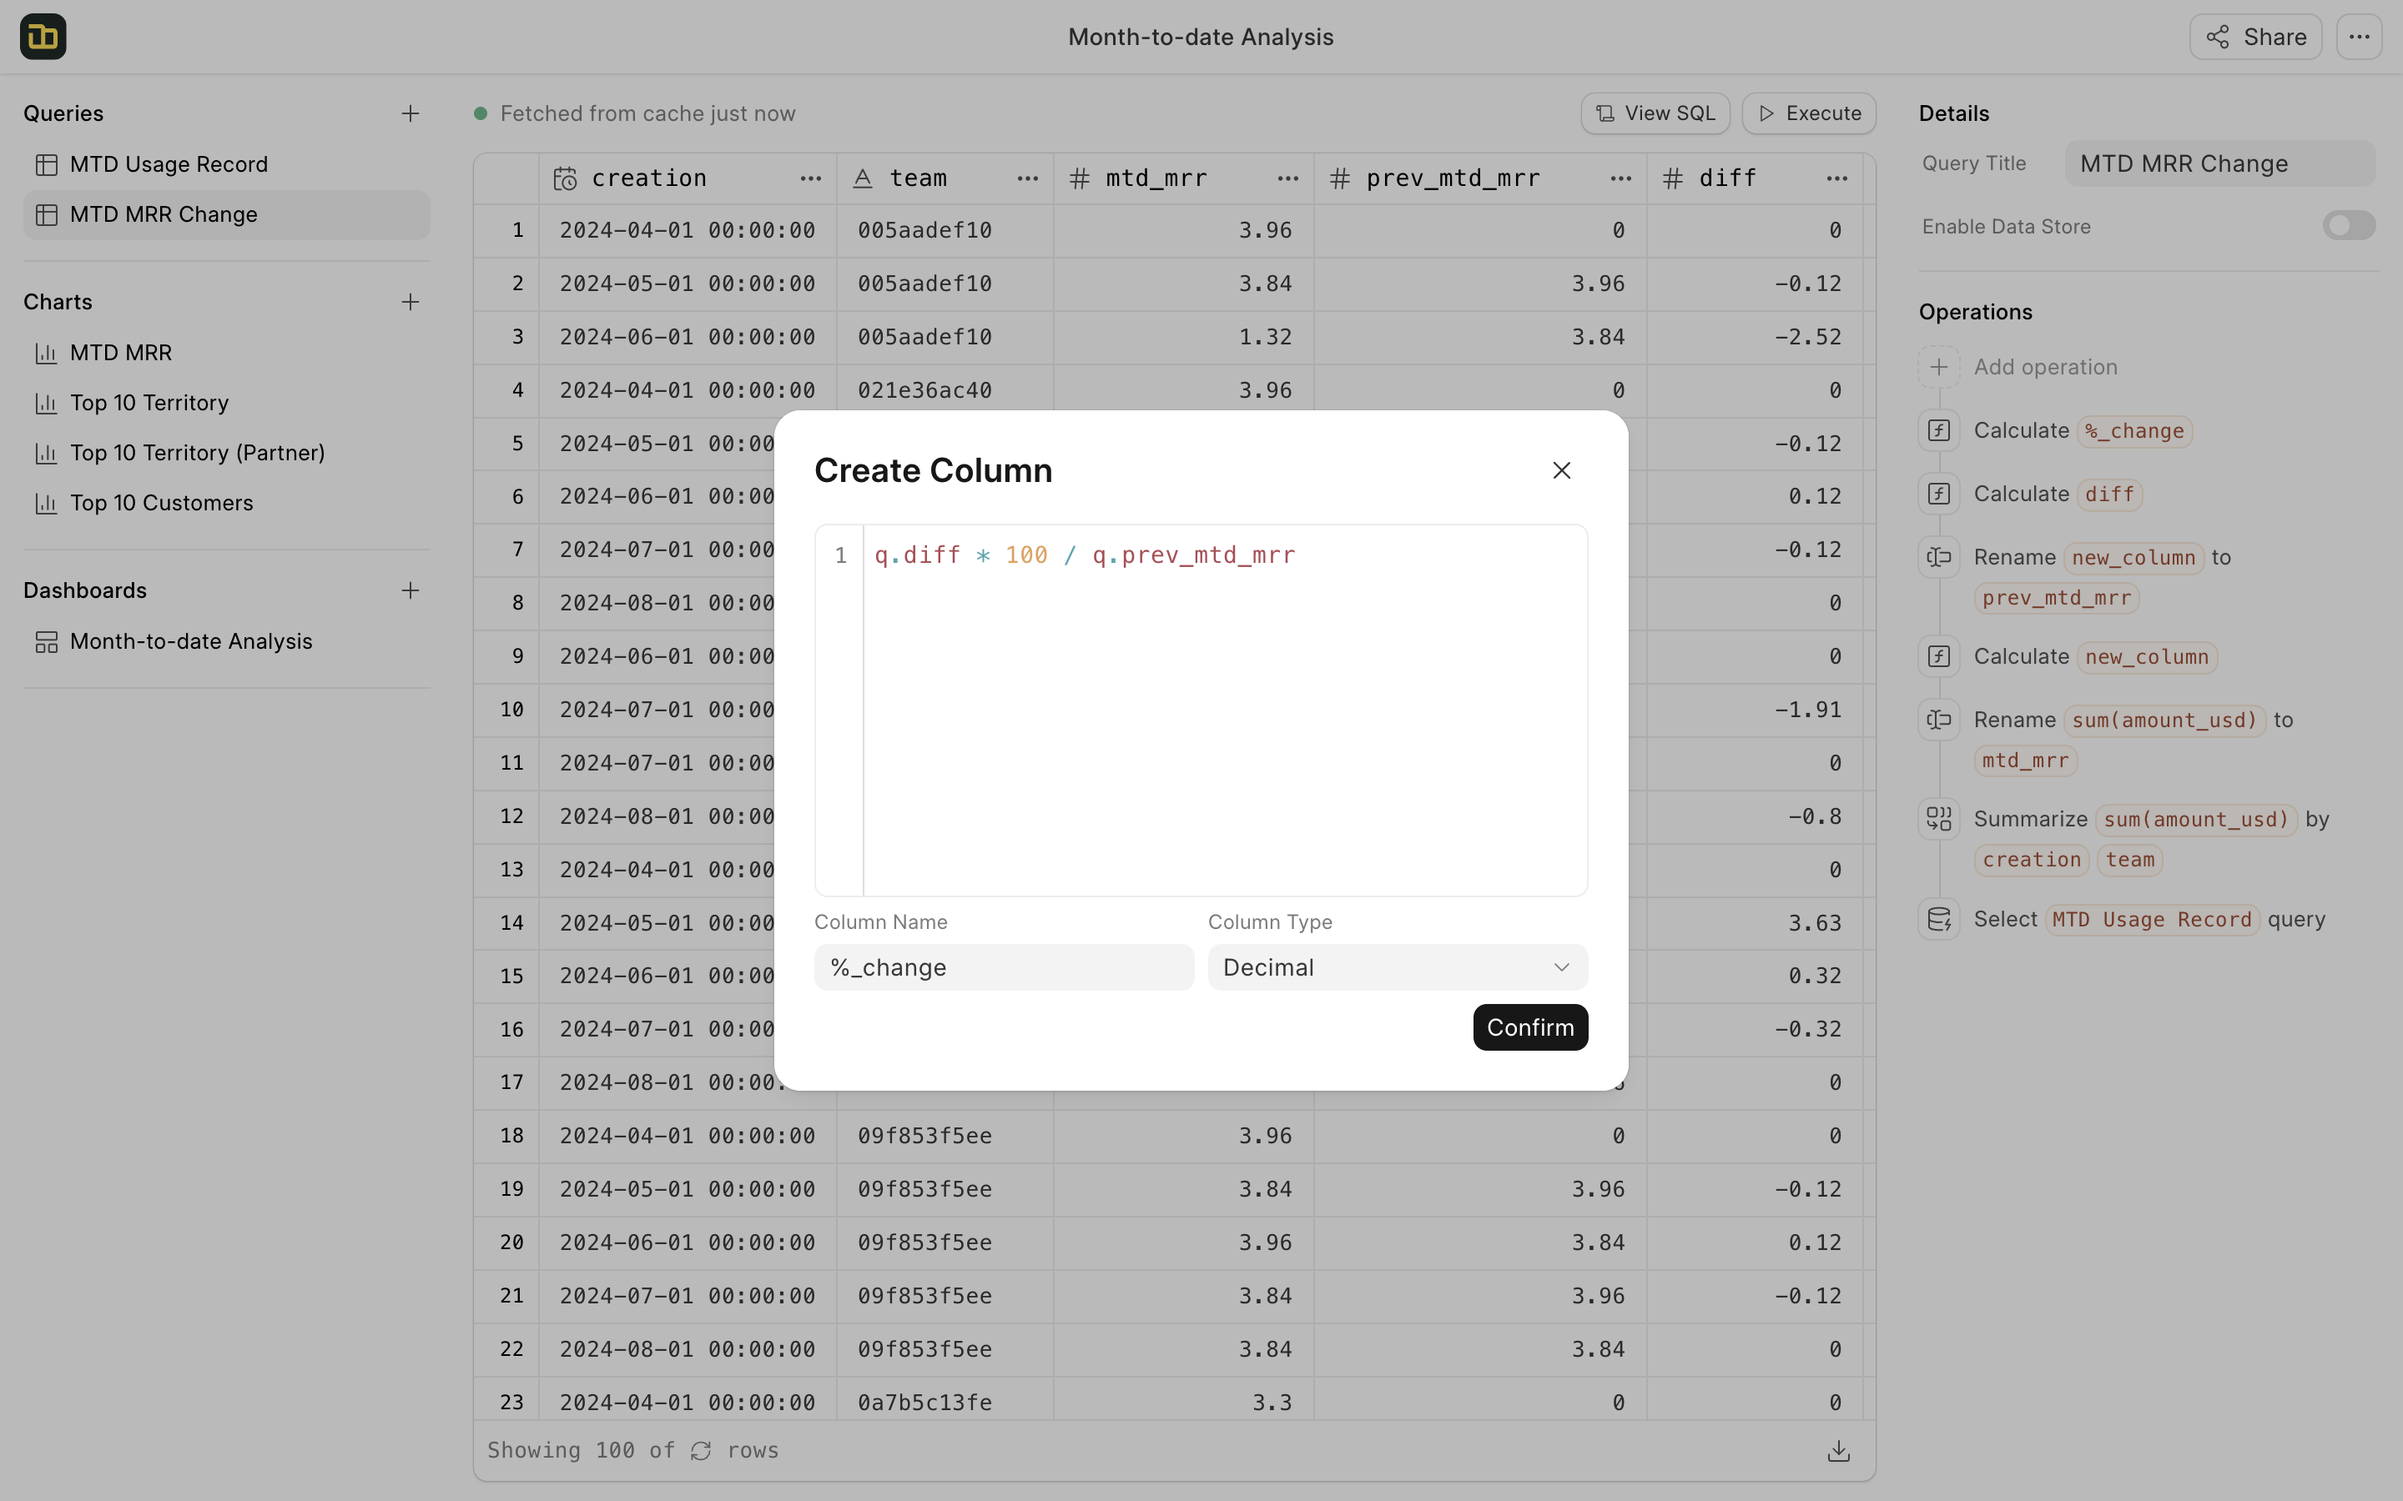Click the Add operation plus icon
Viewport: 2403px width, 1501px height.
pos(1937,367)
